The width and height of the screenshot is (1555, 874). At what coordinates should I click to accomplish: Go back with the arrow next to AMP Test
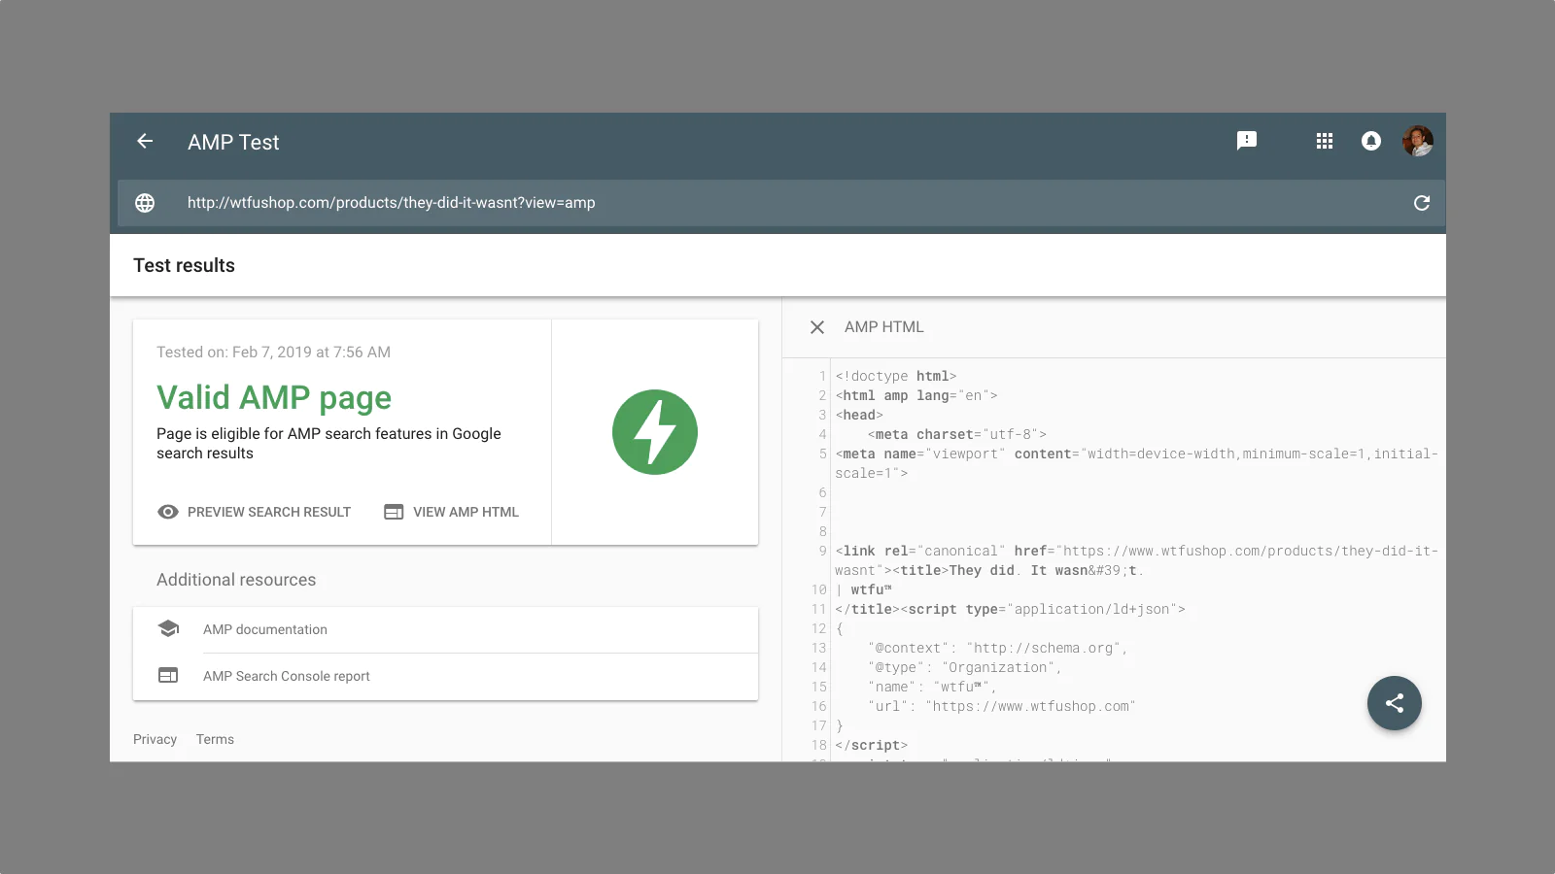coord(145,142)
